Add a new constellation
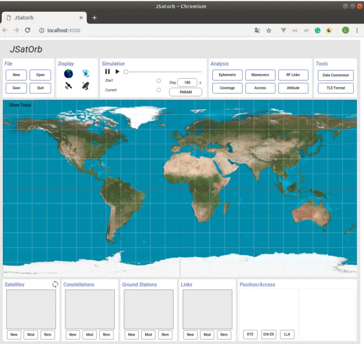364x344 pixels. 73,334
